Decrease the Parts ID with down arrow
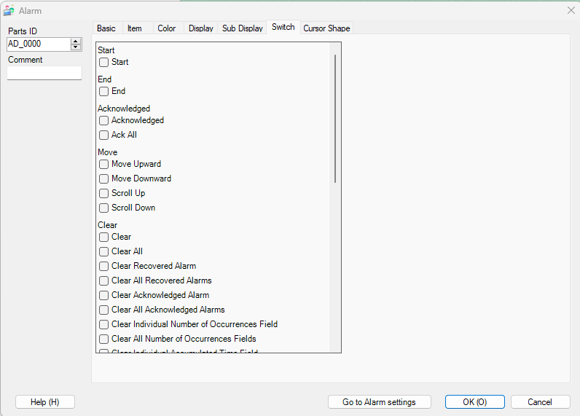This screenshot has width=580, height=416. pos(76,47)
